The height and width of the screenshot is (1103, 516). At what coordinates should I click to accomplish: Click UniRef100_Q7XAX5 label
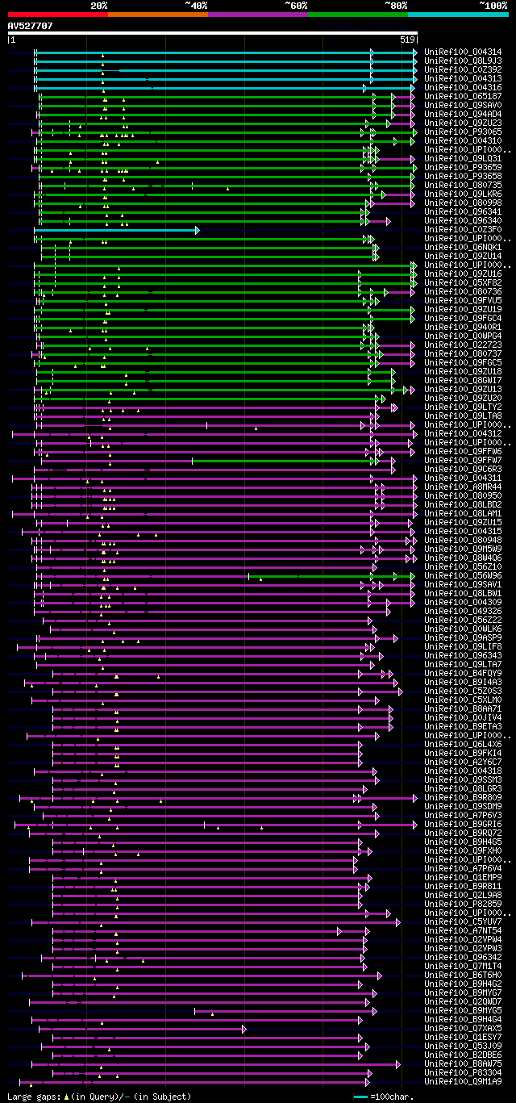[x=463, y=1028]
